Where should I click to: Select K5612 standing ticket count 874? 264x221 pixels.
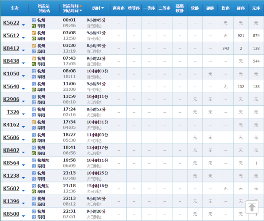coord(256,36)
